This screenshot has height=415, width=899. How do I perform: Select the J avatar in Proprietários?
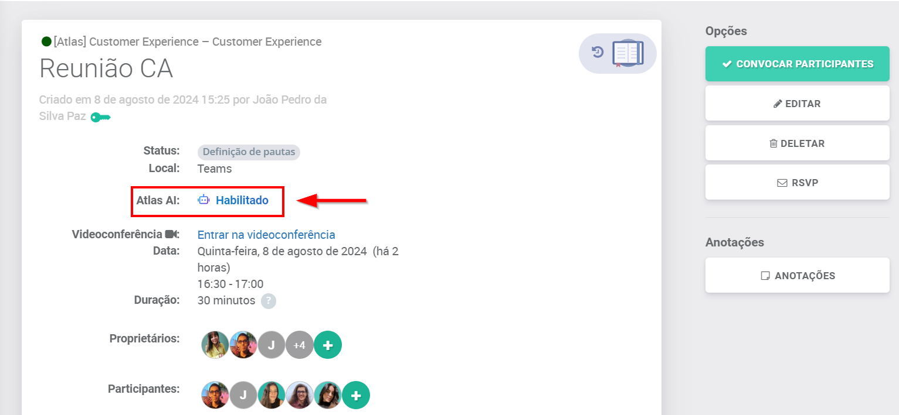click(271, 345)
